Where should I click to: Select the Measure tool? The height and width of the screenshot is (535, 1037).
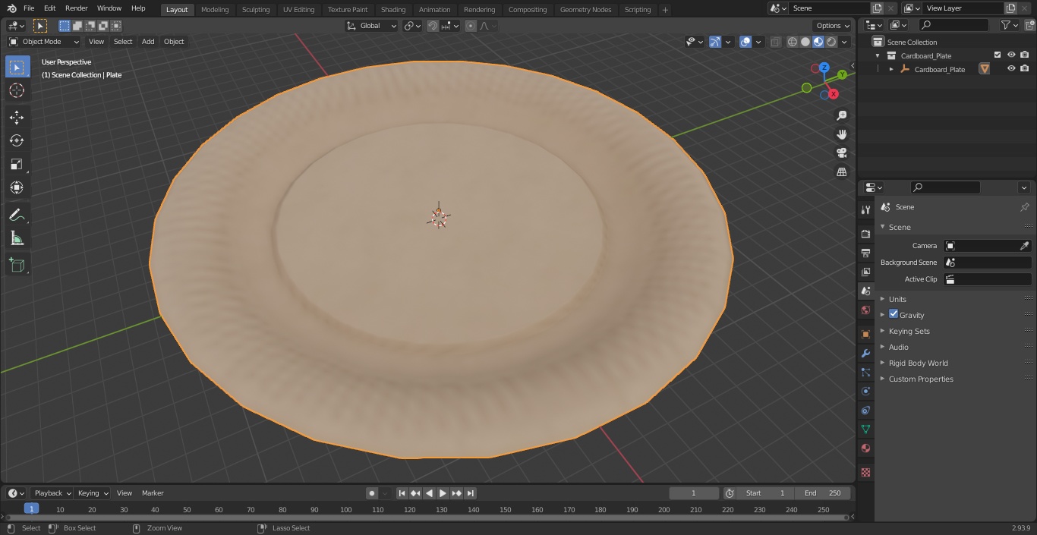(x=17, y=238)
